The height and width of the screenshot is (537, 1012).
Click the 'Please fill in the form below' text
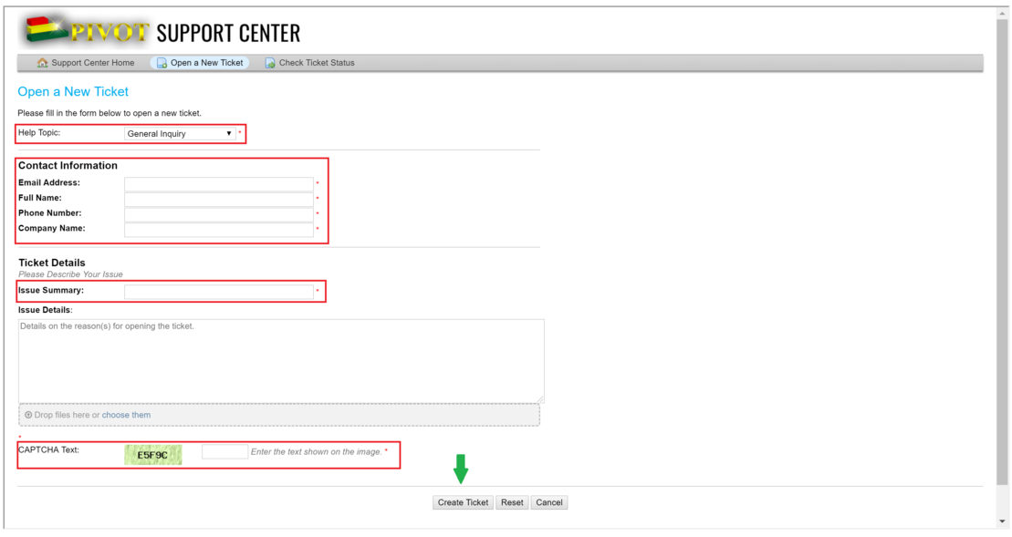110,113
